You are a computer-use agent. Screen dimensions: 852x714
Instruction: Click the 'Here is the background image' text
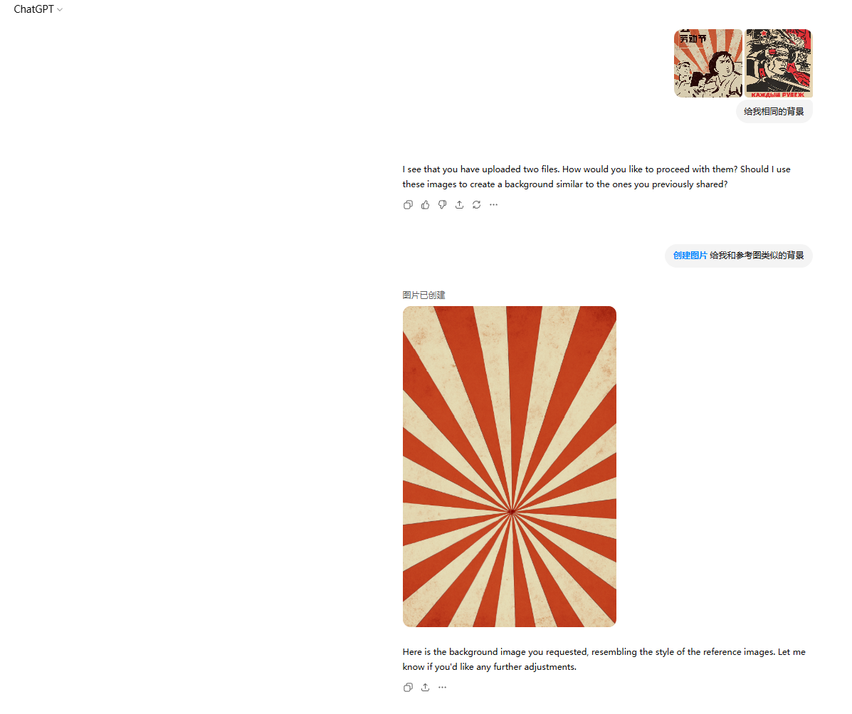pyautogui.click(x=604, y=659)
